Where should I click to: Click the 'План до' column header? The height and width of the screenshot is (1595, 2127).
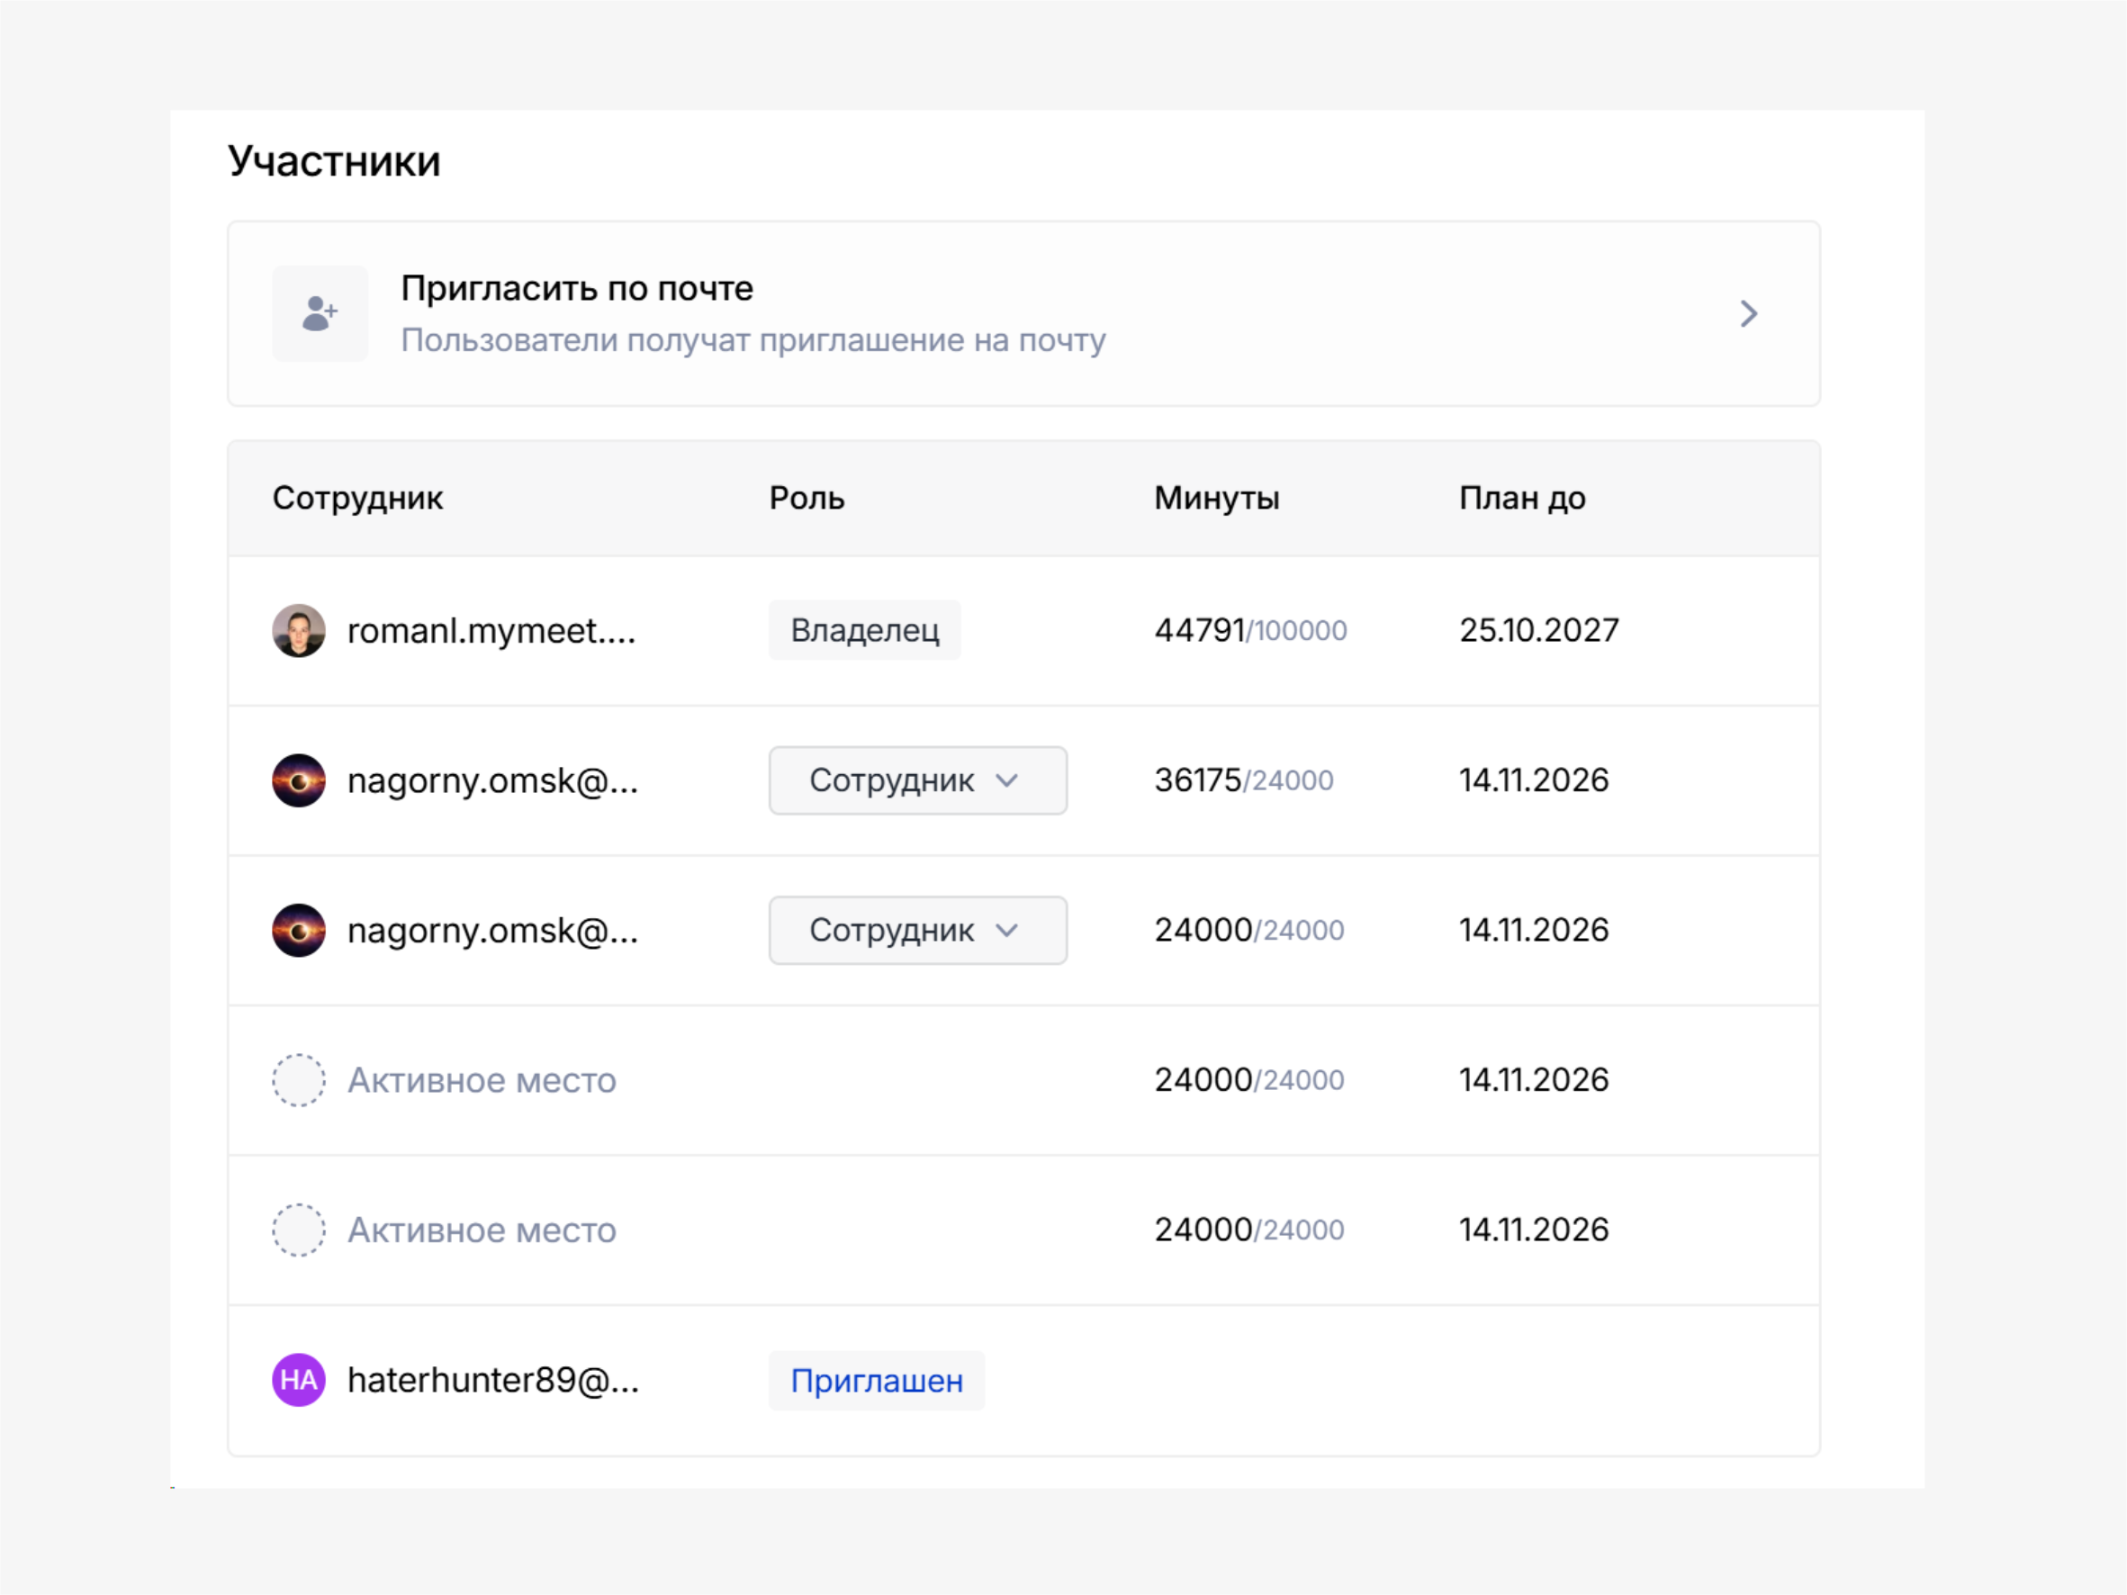(x=1521, y=498)
